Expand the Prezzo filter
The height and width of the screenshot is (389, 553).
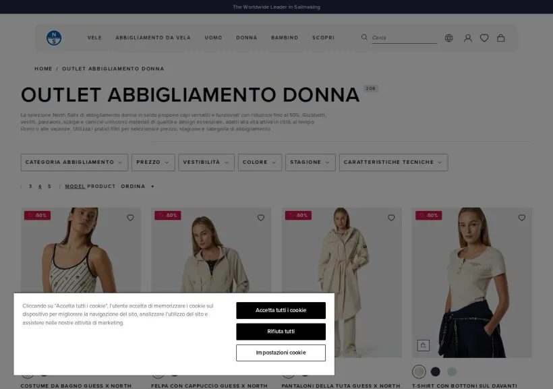coord(153,162)
